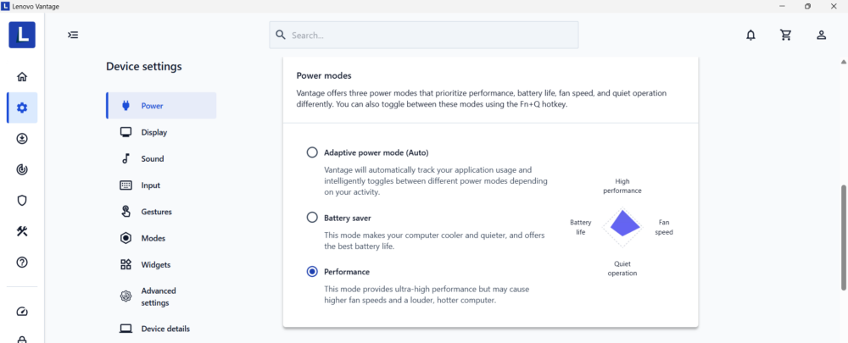Restore down the Lenovo Vantage window
848x343 pixels.
click(x=807, y=7)
